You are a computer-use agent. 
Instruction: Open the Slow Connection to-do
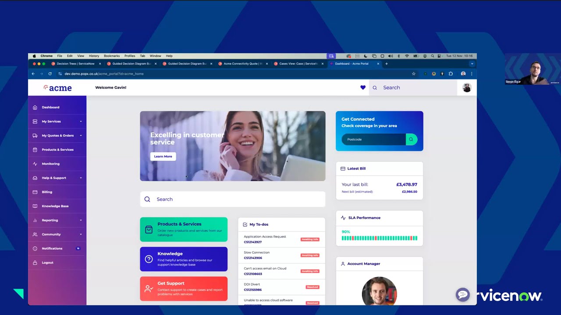(x=281, y=255)
